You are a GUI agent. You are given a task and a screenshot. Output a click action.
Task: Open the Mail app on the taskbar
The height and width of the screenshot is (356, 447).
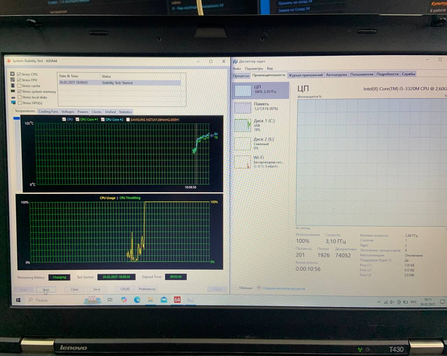pos(164,300)
